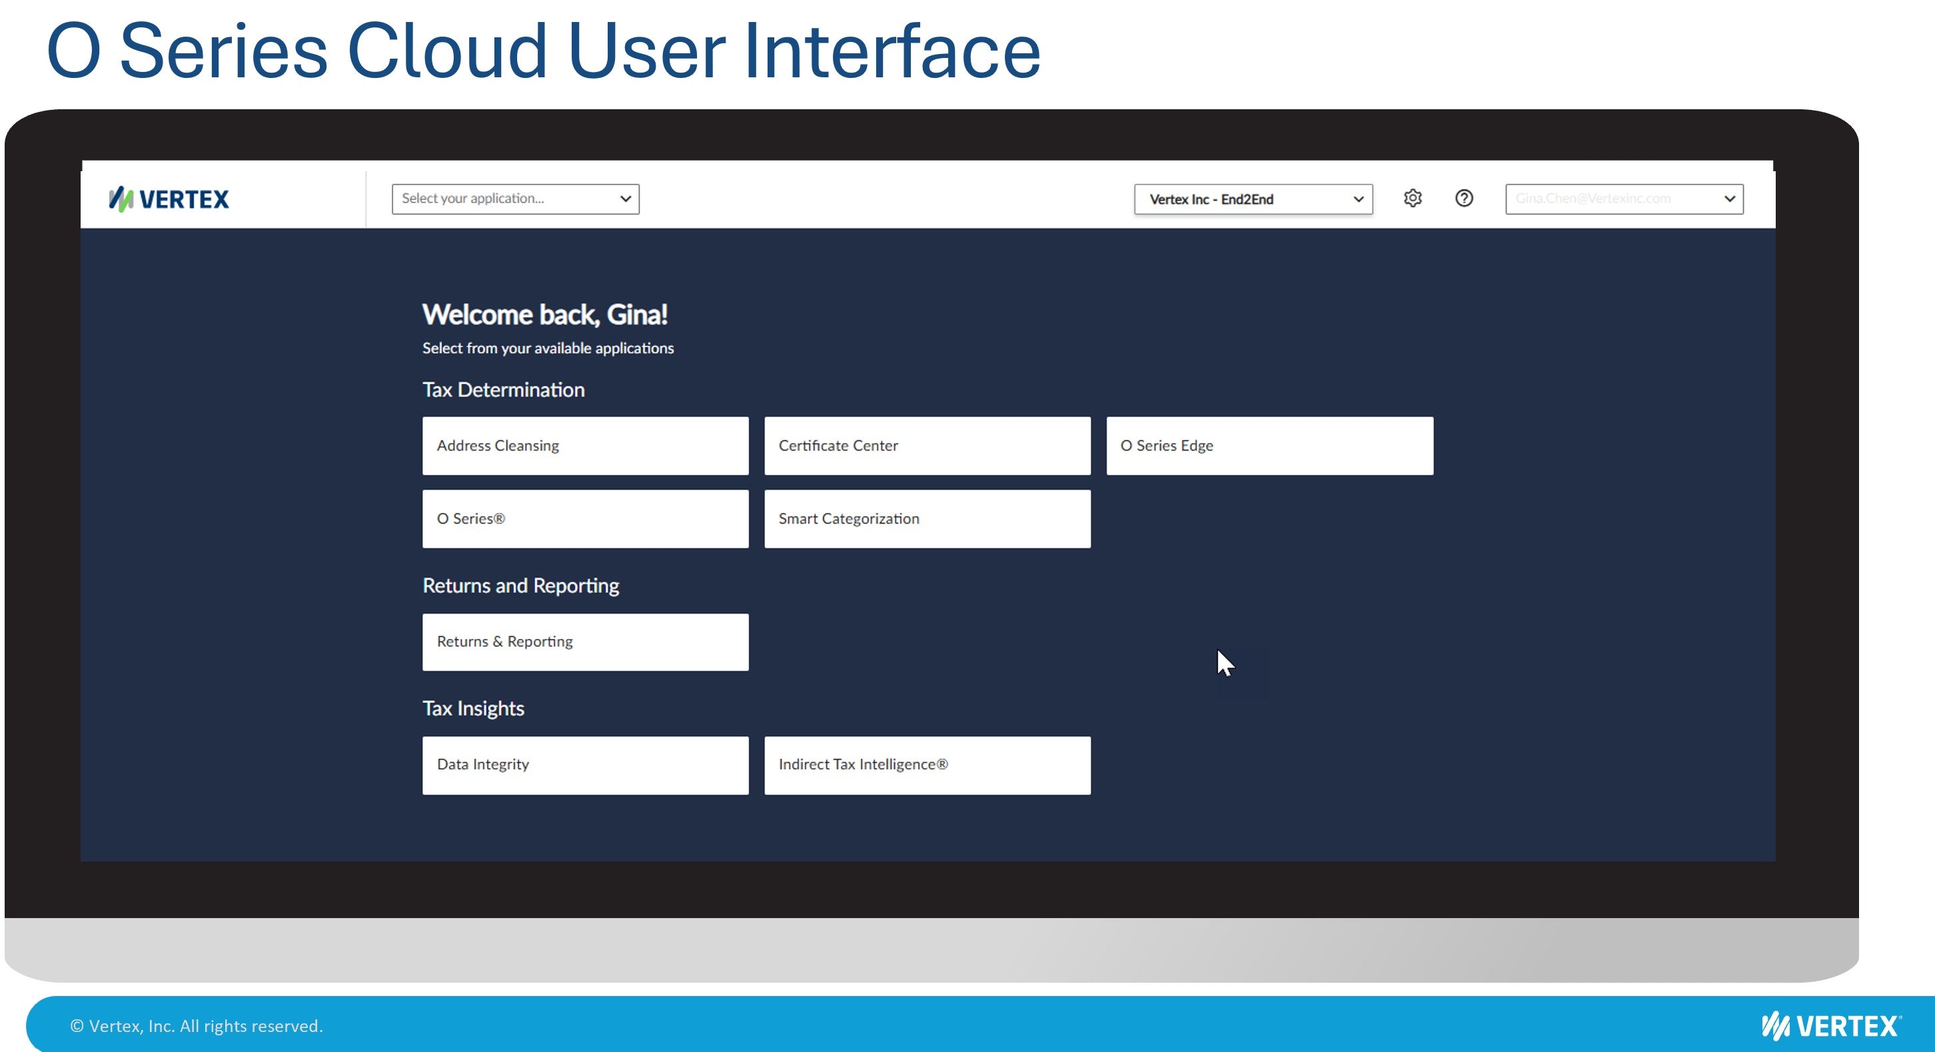This screenshot has width=1935, height=1052.
Task: Click the Tax Insights section heading
Action: click(473, 708)
